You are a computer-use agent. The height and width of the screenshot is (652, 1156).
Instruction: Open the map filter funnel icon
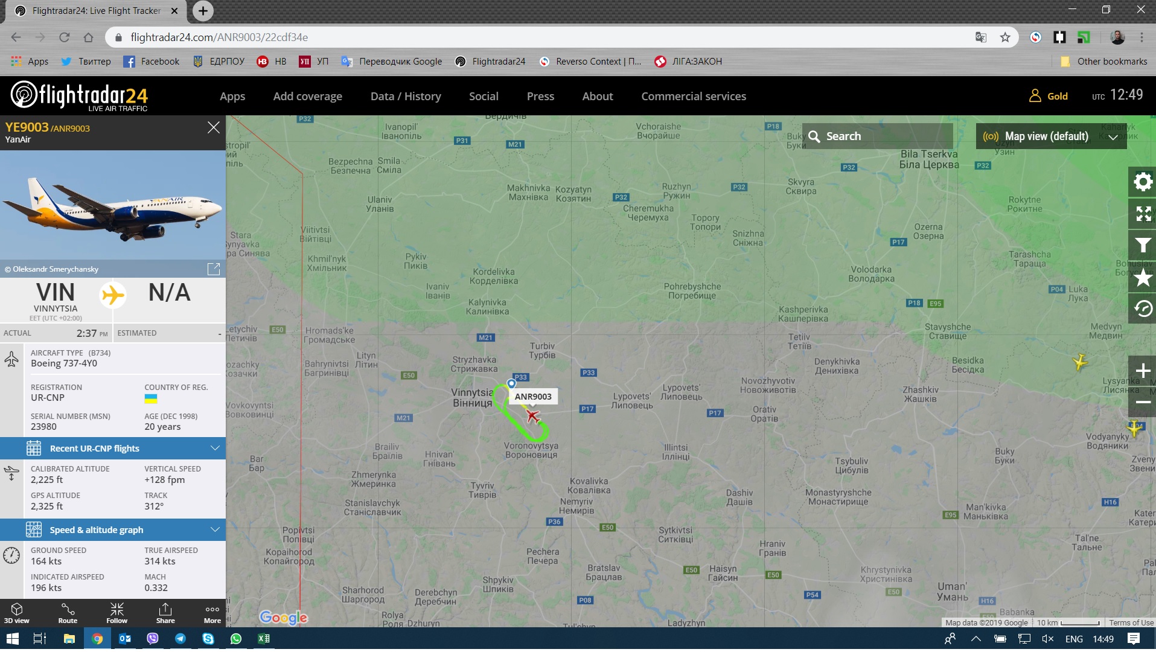coord(1142,246)
